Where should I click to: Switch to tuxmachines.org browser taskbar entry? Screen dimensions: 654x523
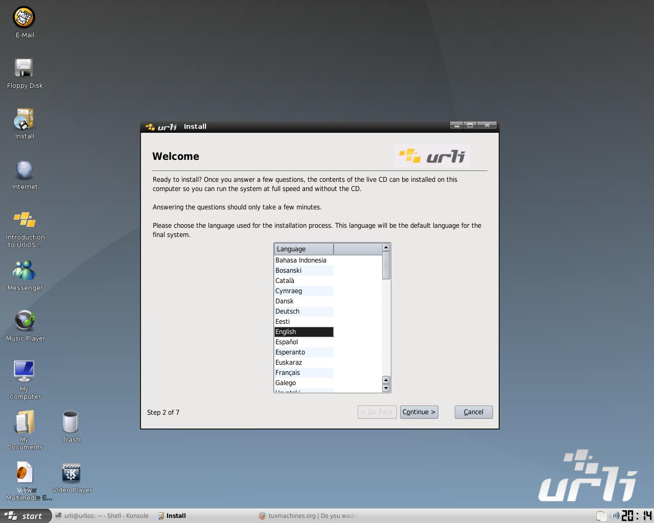308,516
